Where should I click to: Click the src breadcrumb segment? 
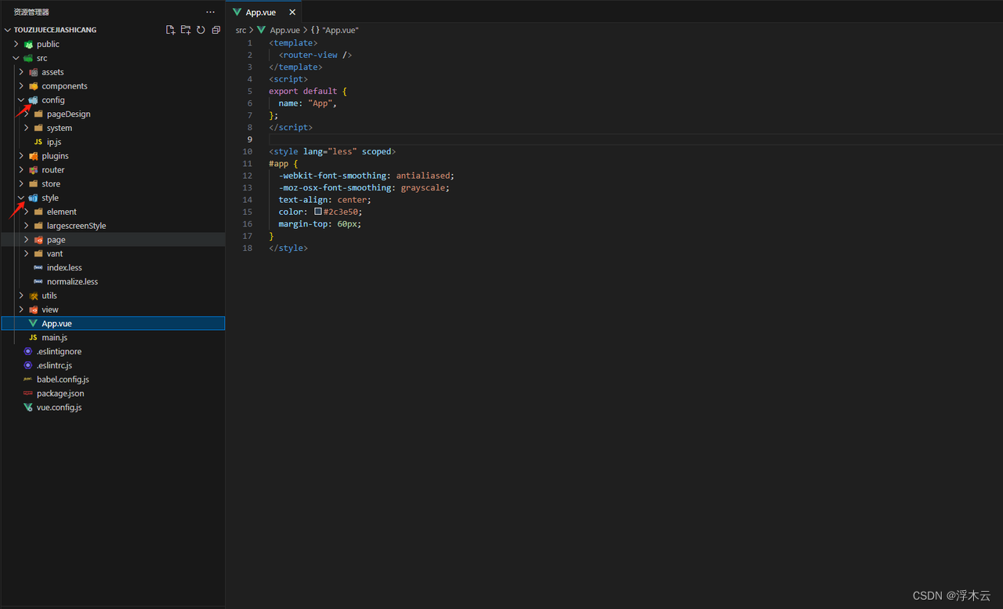[x=241, y=30]
